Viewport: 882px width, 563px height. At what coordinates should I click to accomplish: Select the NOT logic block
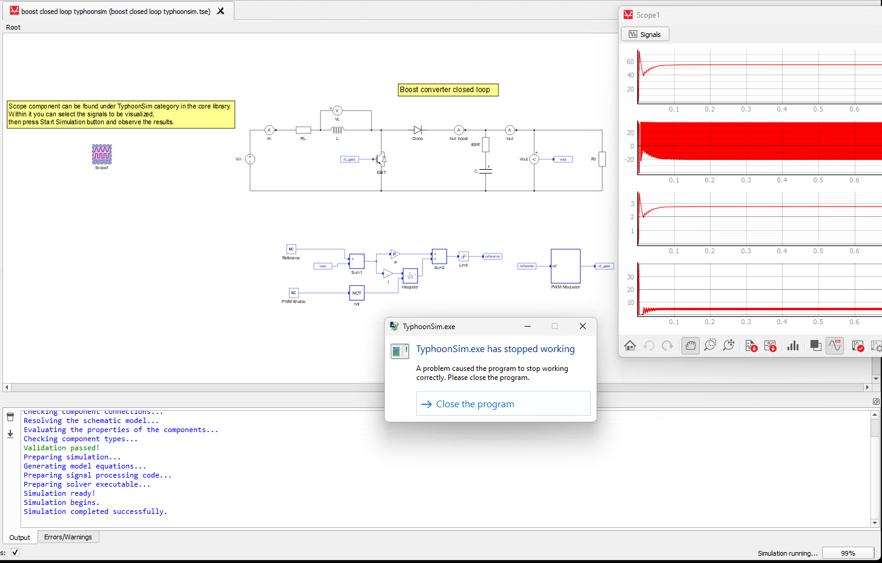click(357, 293)
